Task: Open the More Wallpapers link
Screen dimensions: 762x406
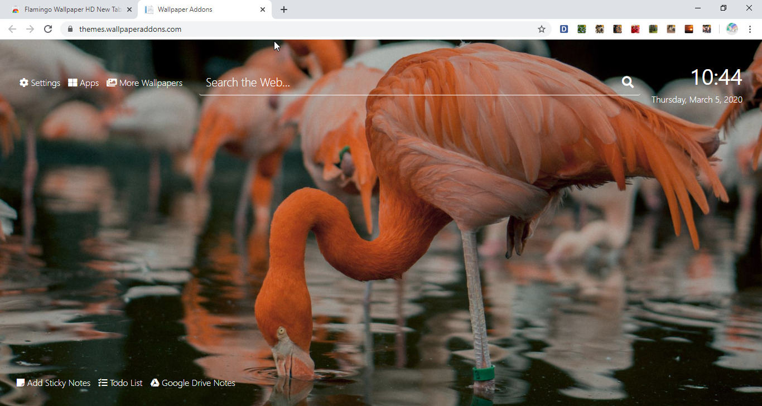Action: pyautogui.click(x=151, y=83)
